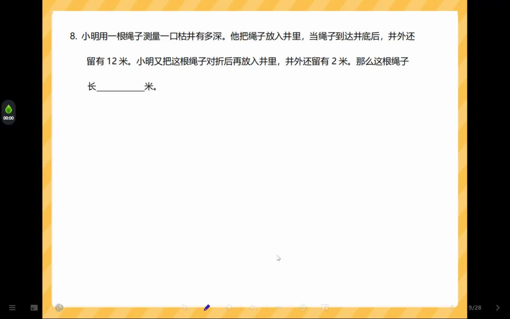Select the blue pen annotation tool
510x319 pixels.
coord(207,307)
